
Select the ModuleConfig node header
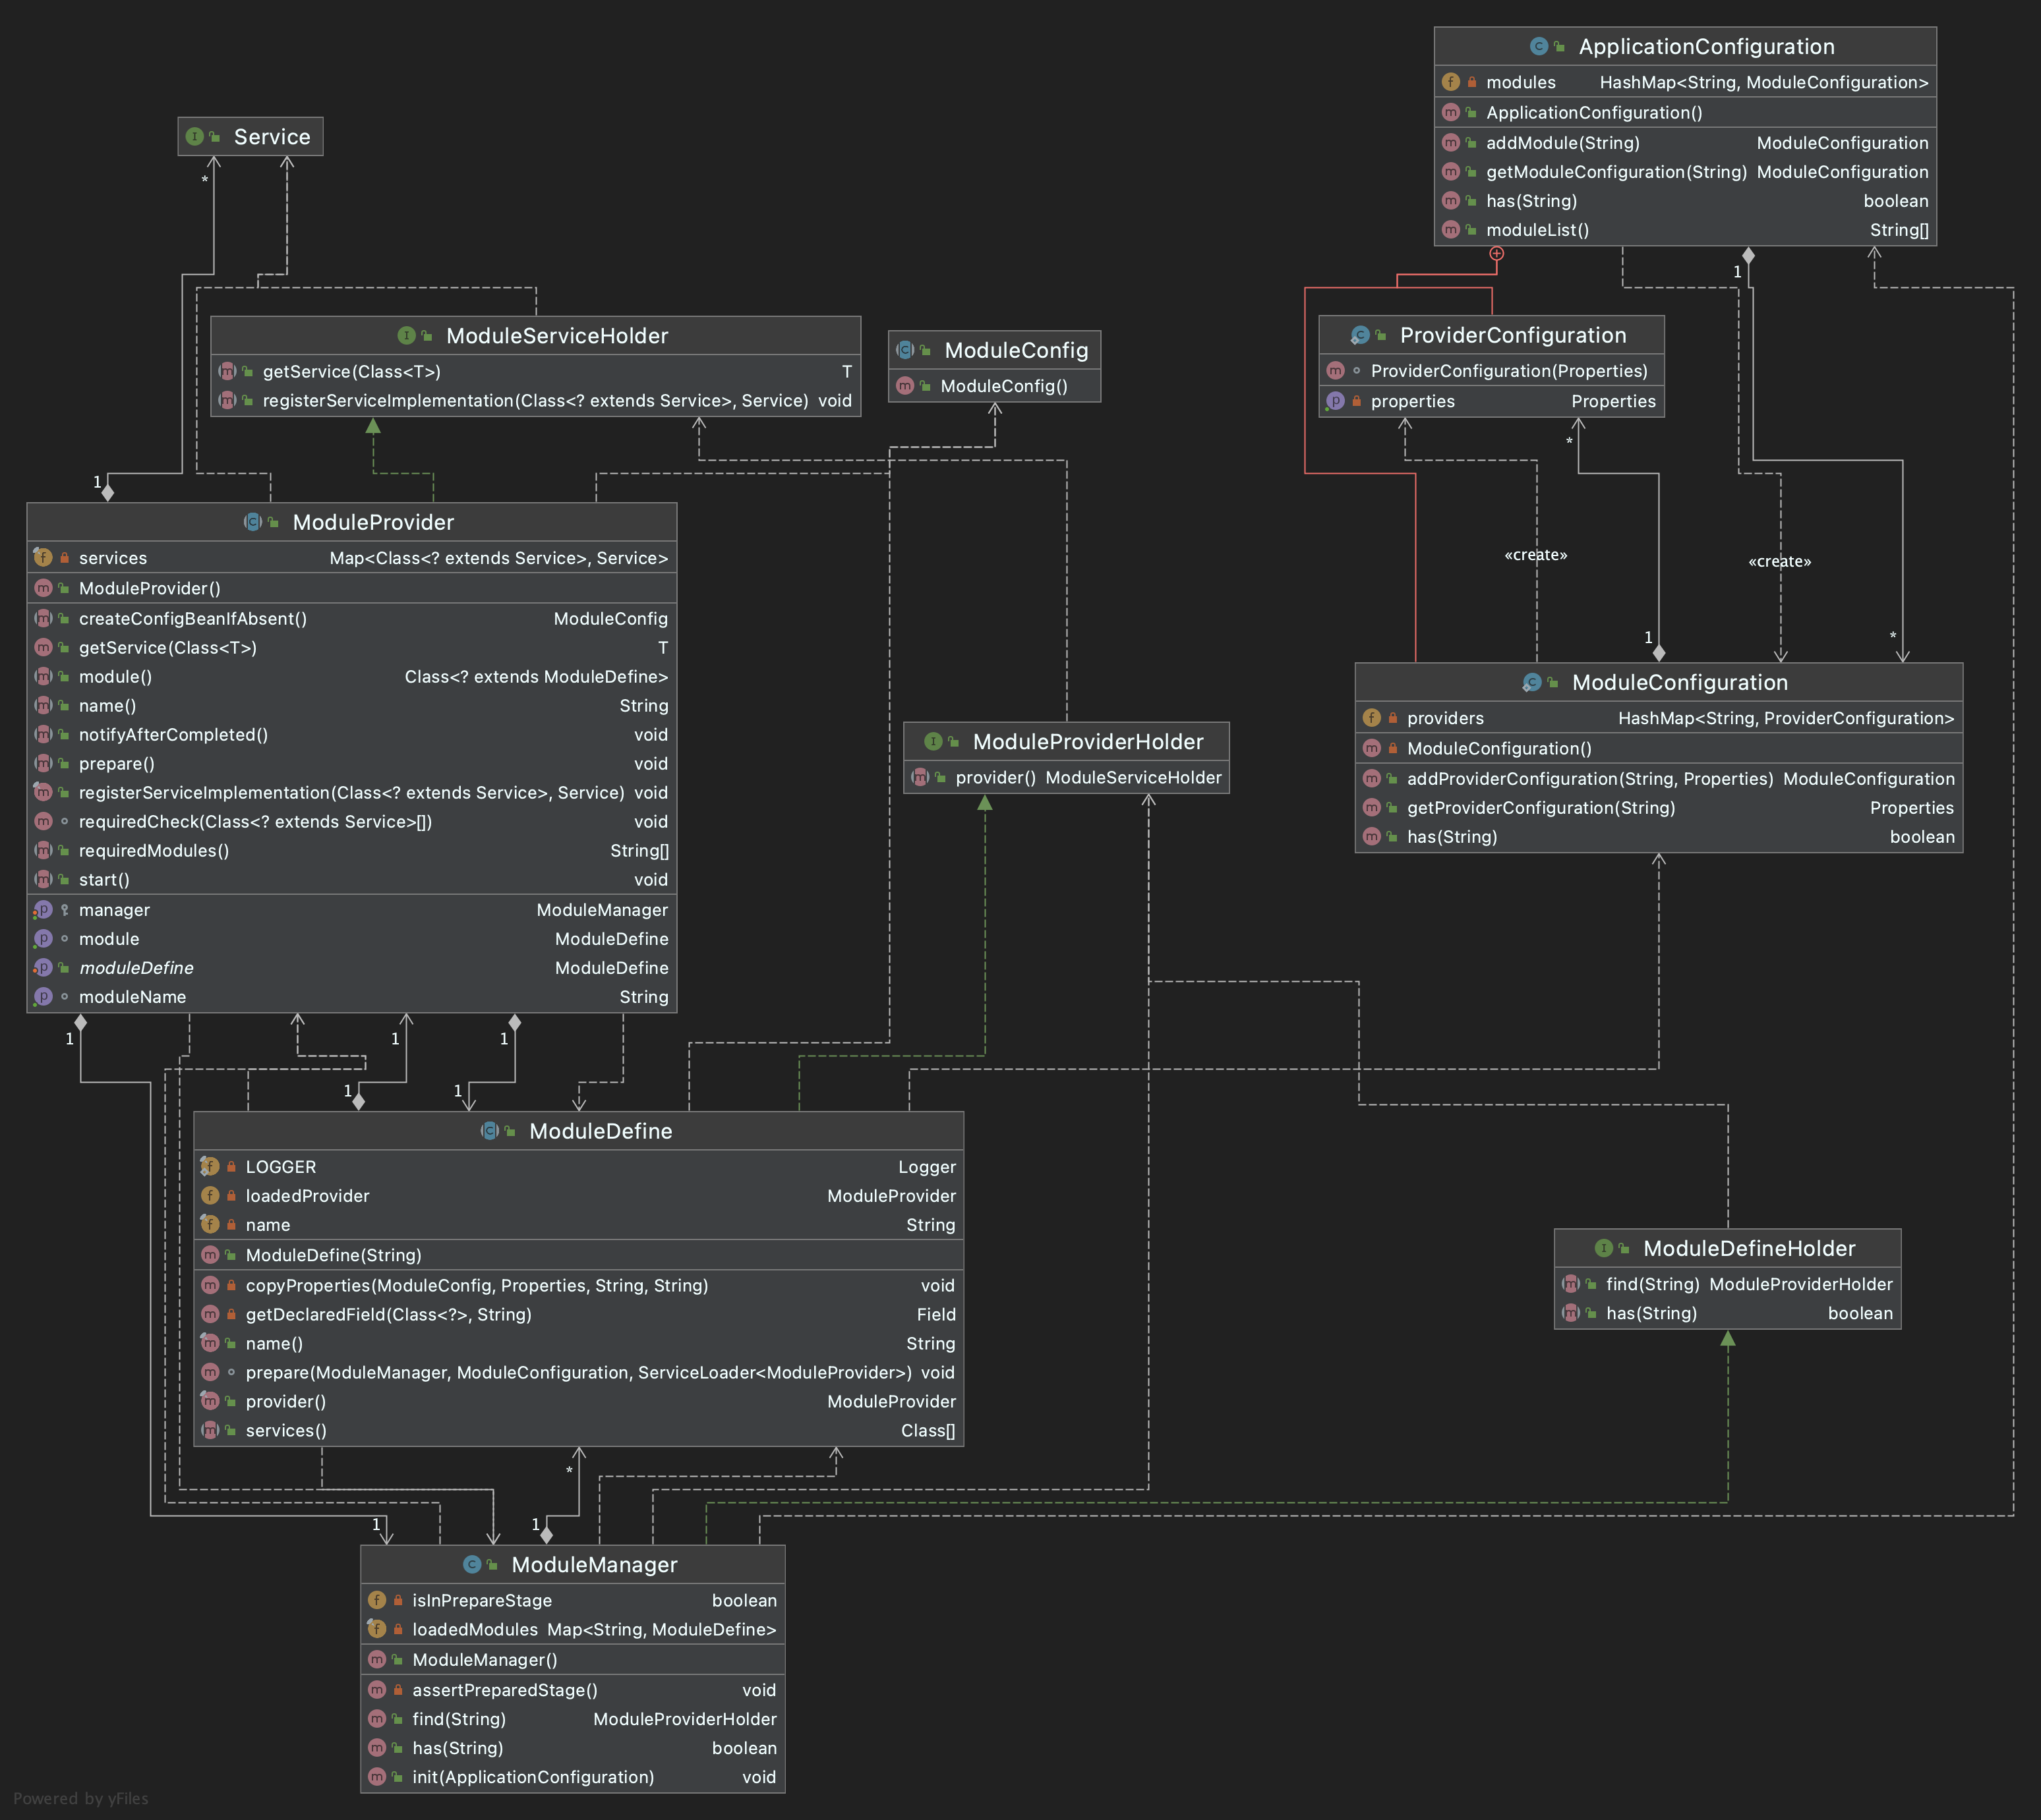point(1015,350)
